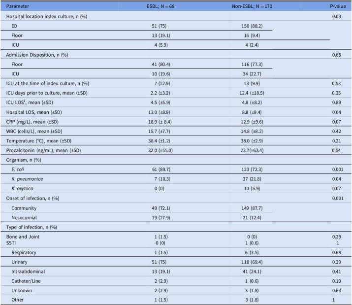
Task: Click the Nosocomial value 19 (27.9)
Action: 160,218
